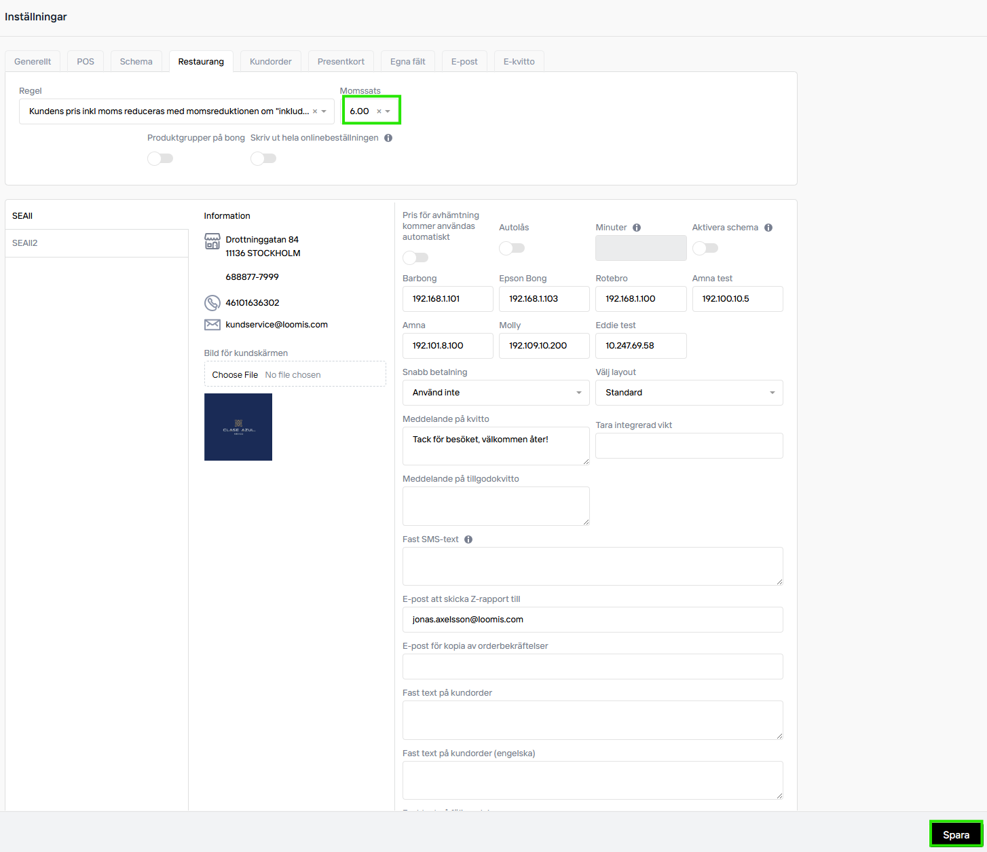
Task: Click info icon beside Aktivera schema
Action: point(768,228)
